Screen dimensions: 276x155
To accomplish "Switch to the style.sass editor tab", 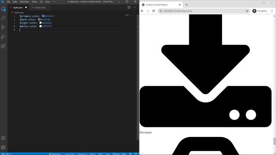I will click(18, 7).
